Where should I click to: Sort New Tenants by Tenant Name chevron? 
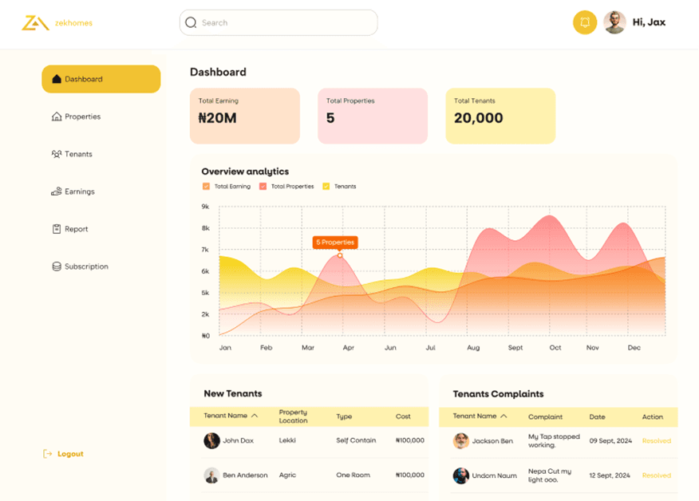click(x=255, y=416)
